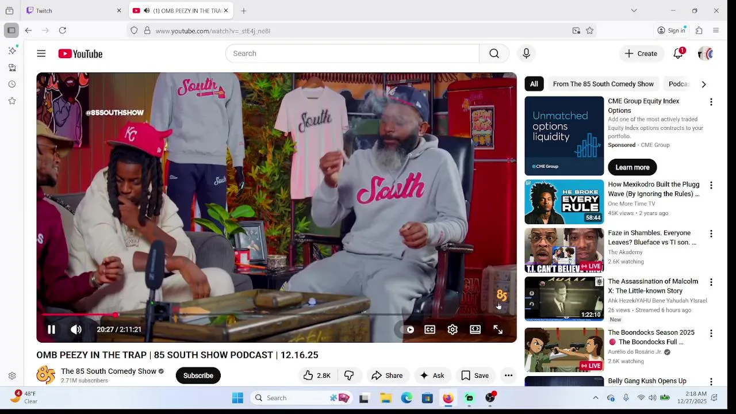Open options for Boondocks Season 2025 video
The image size is (736, 414).
coord(711,333)
